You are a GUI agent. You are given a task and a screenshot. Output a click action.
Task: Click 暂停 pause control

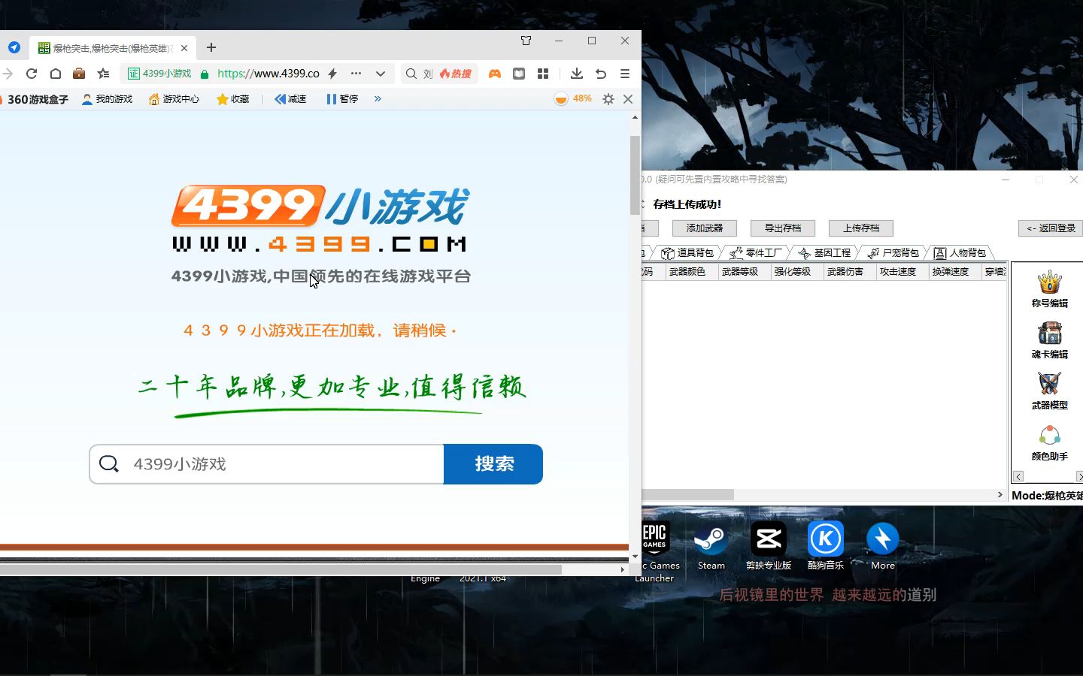pyautogui.click(x=342, y=99)
